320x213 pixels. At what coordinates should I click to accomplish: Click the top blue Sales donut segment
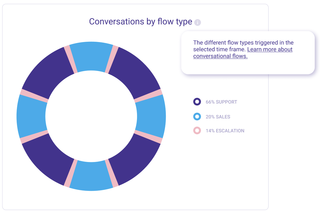[91, 56]
